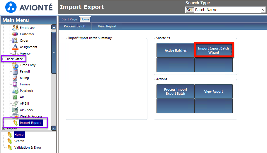267x153 pixels.
Task: Click the Main Menu scroll down arrow
Action: [x=54, y=128]
